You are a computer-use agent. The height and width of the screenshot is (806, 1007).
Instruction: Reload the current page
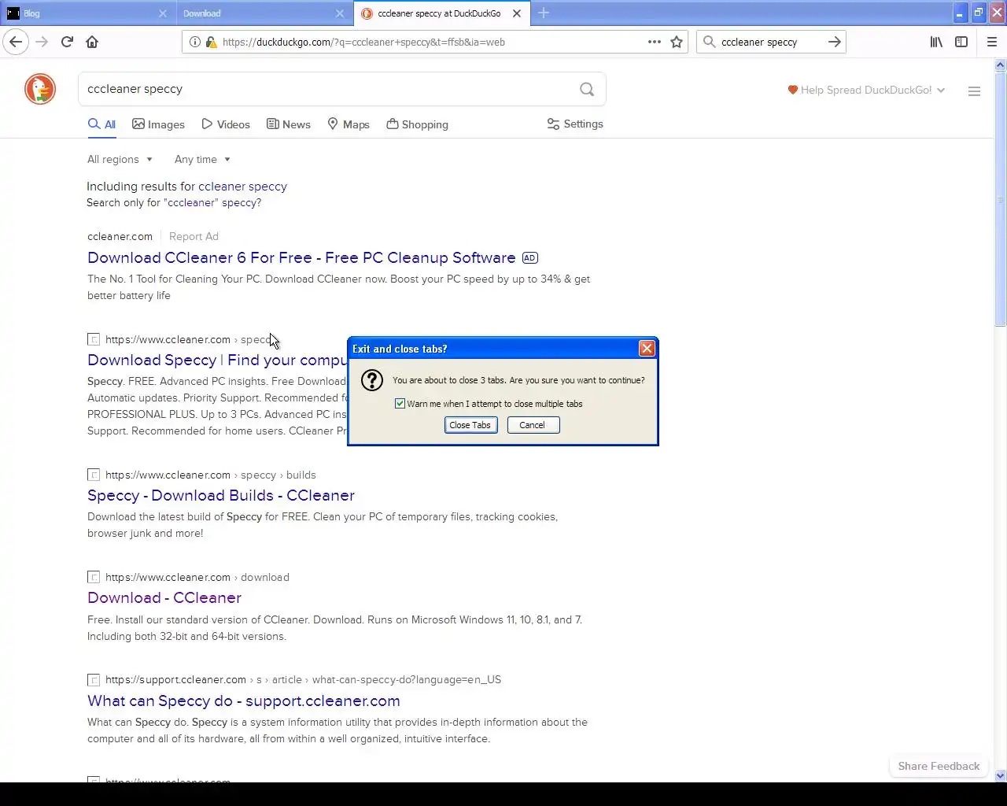tap(67, 42)
